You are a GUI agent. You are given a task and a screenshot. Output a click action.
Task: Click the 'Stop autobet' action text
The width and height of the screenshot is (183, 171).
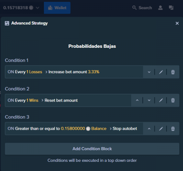point(125,129)
